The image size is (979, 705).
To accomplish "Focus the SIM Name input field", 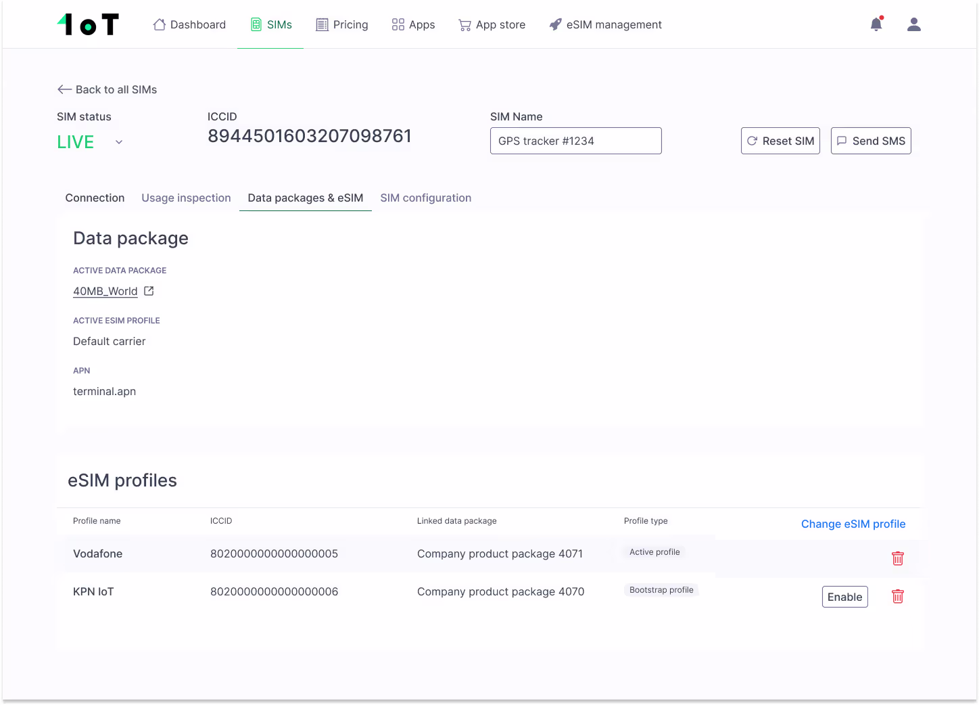I will tap(576, 141).
